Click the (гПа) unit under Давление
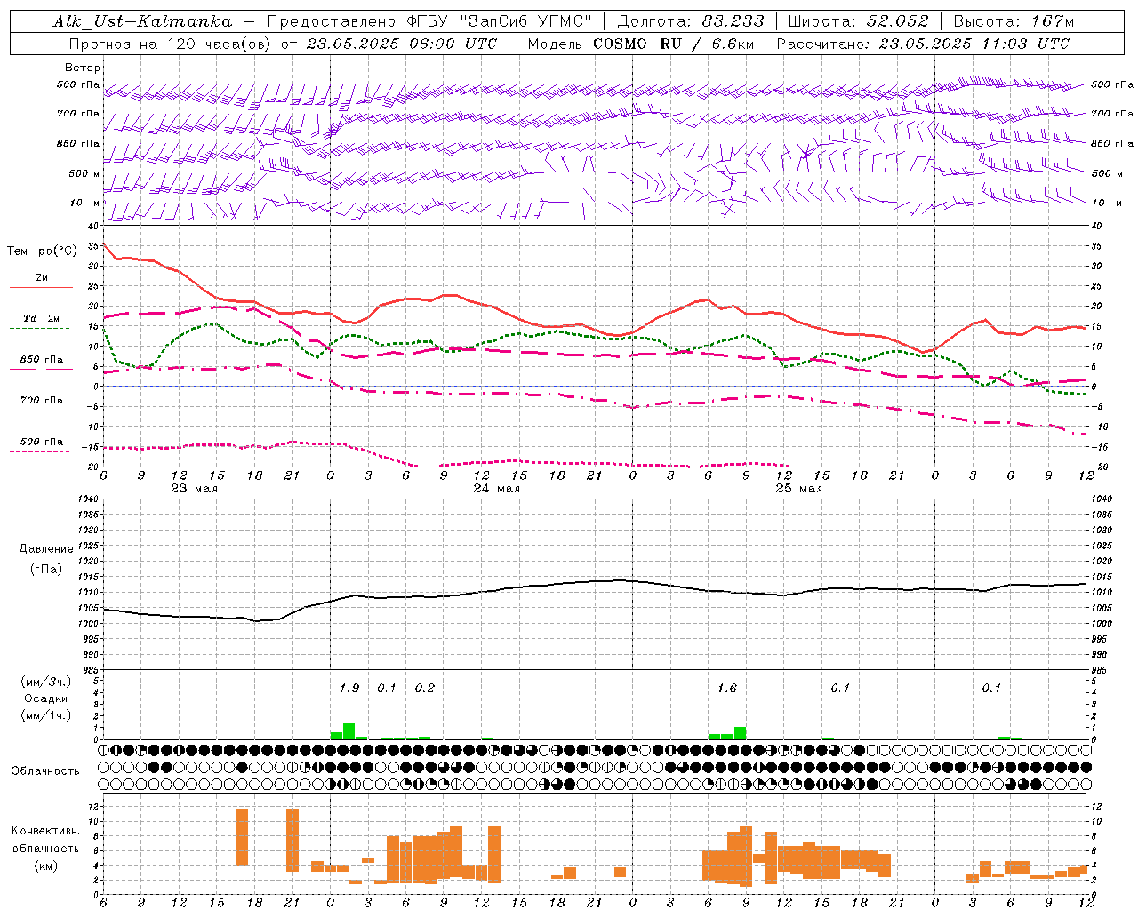1138x910 pixels. pyautogui.click(x=45, y=569)
